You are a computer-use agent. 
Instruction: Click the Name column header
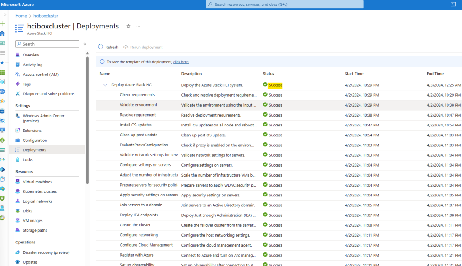click(105, 74)
